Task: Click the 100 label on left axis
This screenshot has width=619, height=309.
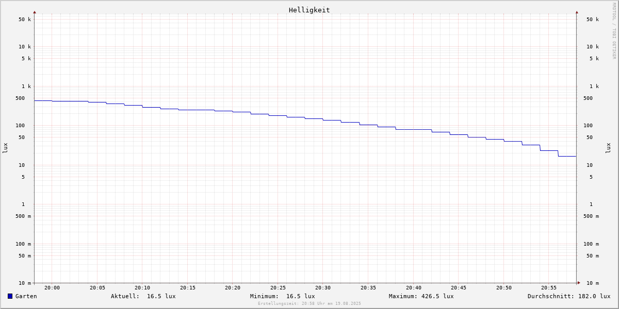Action: (20, 126)
